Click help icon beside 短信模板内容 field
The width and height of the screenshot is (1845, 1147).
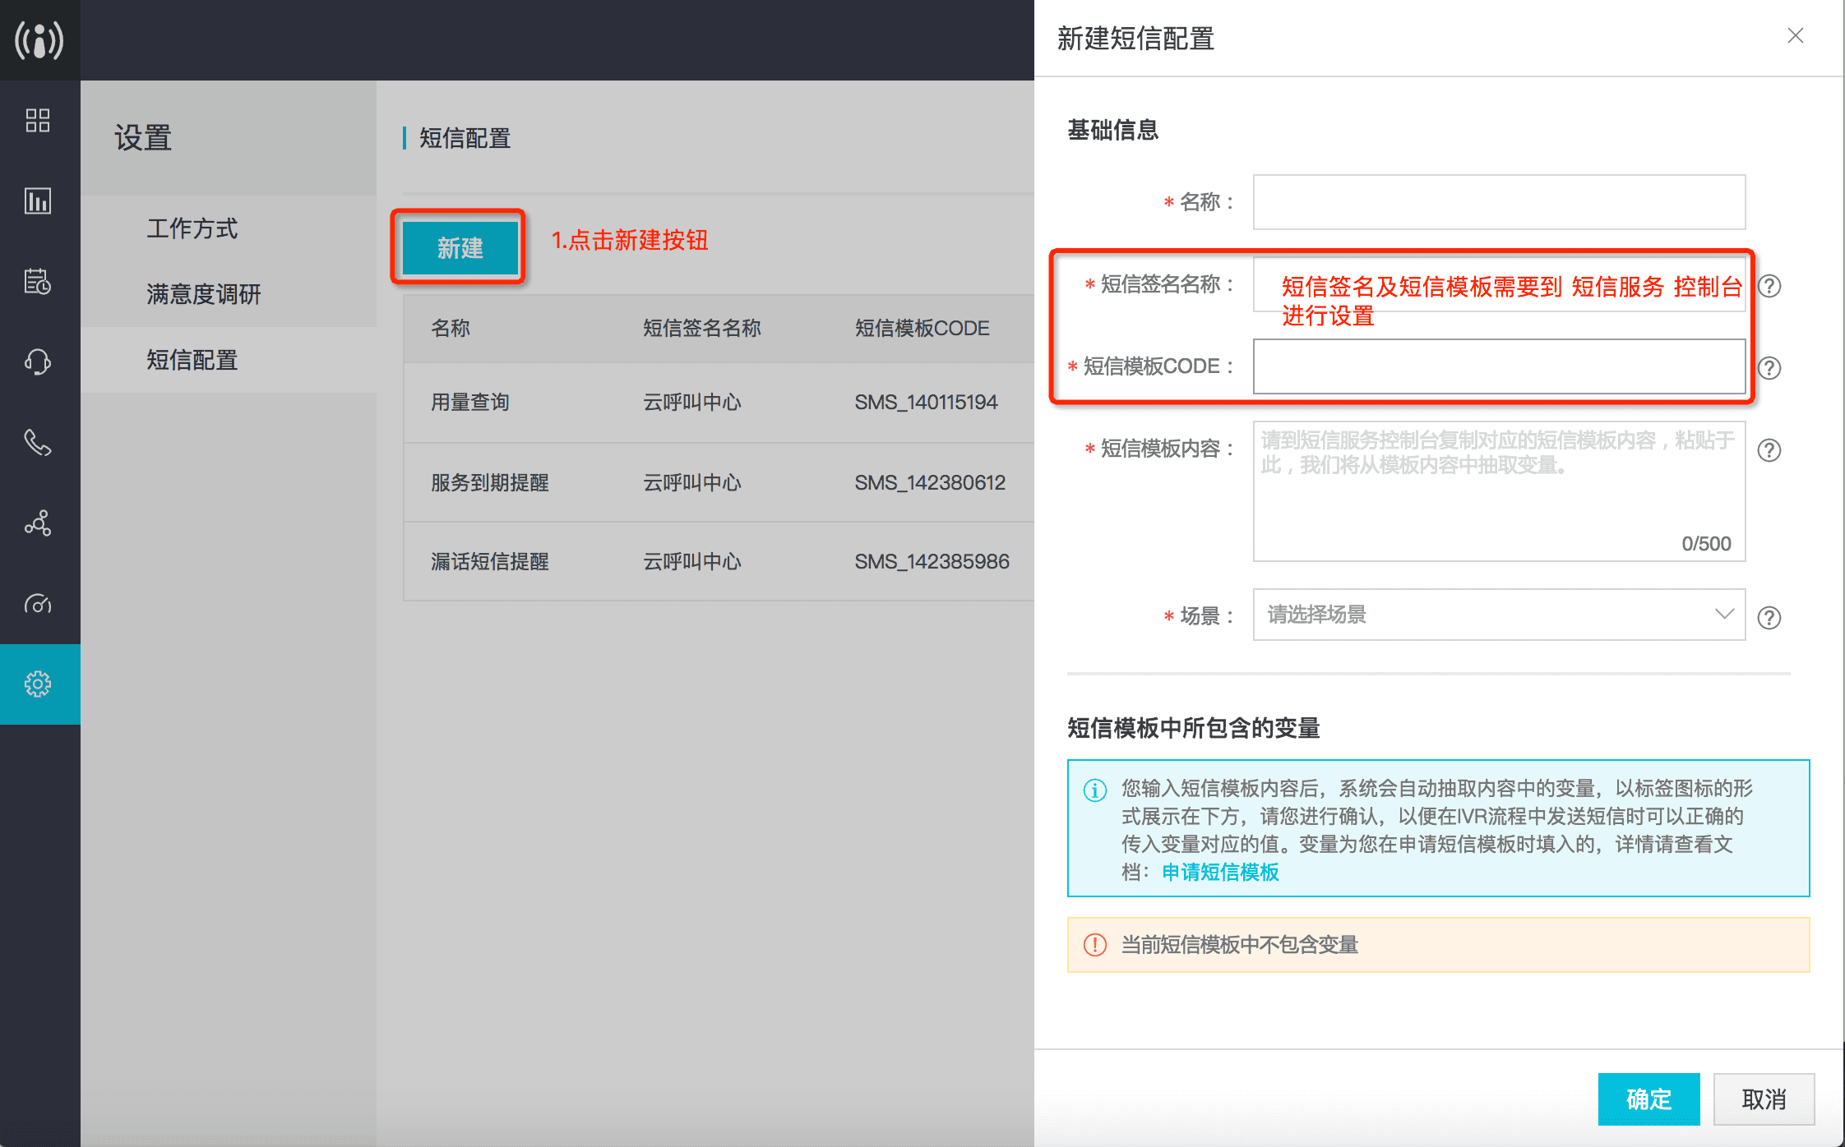coord(1769,450)
